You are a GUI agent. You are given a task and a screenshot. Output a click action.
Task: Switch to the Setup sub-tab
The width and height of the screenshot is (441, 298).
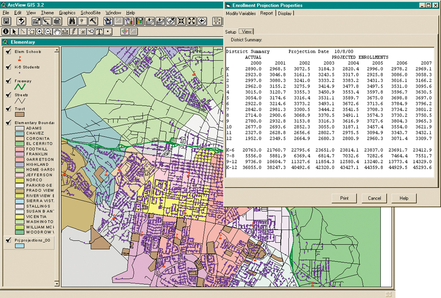[231, 32]
